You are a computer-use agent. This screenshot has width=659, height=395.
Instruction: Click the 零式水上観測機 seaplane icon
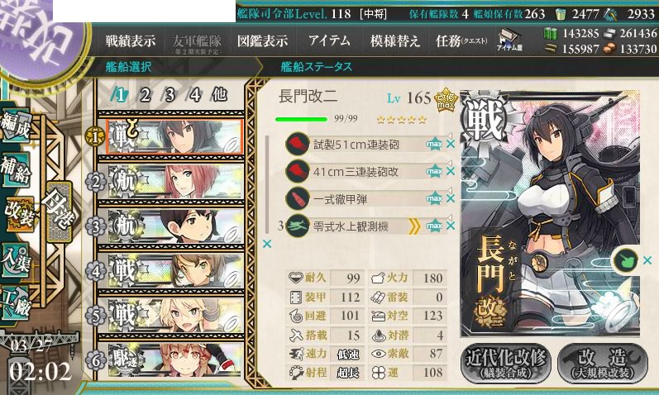coord(297,226)
